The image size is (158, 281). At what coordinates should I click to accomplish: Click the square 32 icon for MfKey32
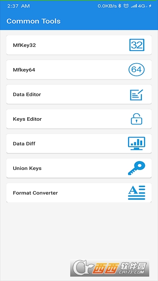pos(136,45)
